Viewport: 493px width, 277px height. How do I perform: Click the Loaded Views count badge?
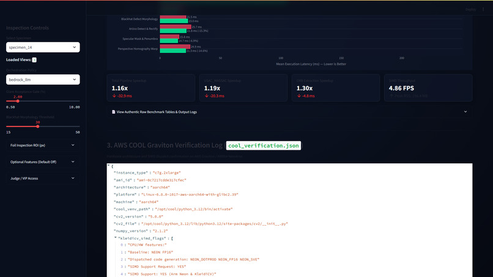[34, 60]
